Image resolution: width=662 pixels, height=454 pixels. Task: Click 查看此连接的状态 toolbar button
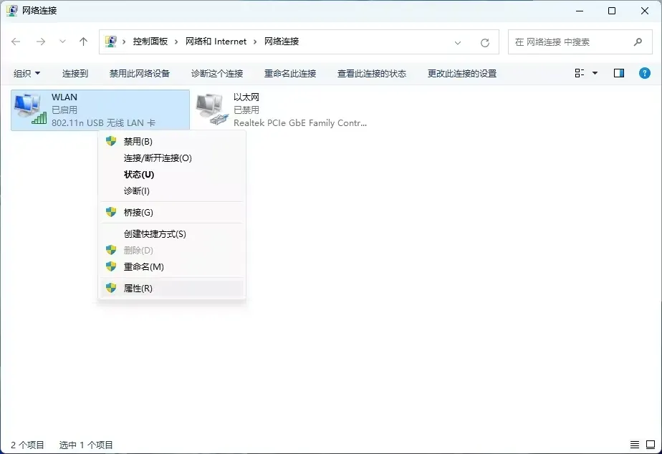[372, 74]
